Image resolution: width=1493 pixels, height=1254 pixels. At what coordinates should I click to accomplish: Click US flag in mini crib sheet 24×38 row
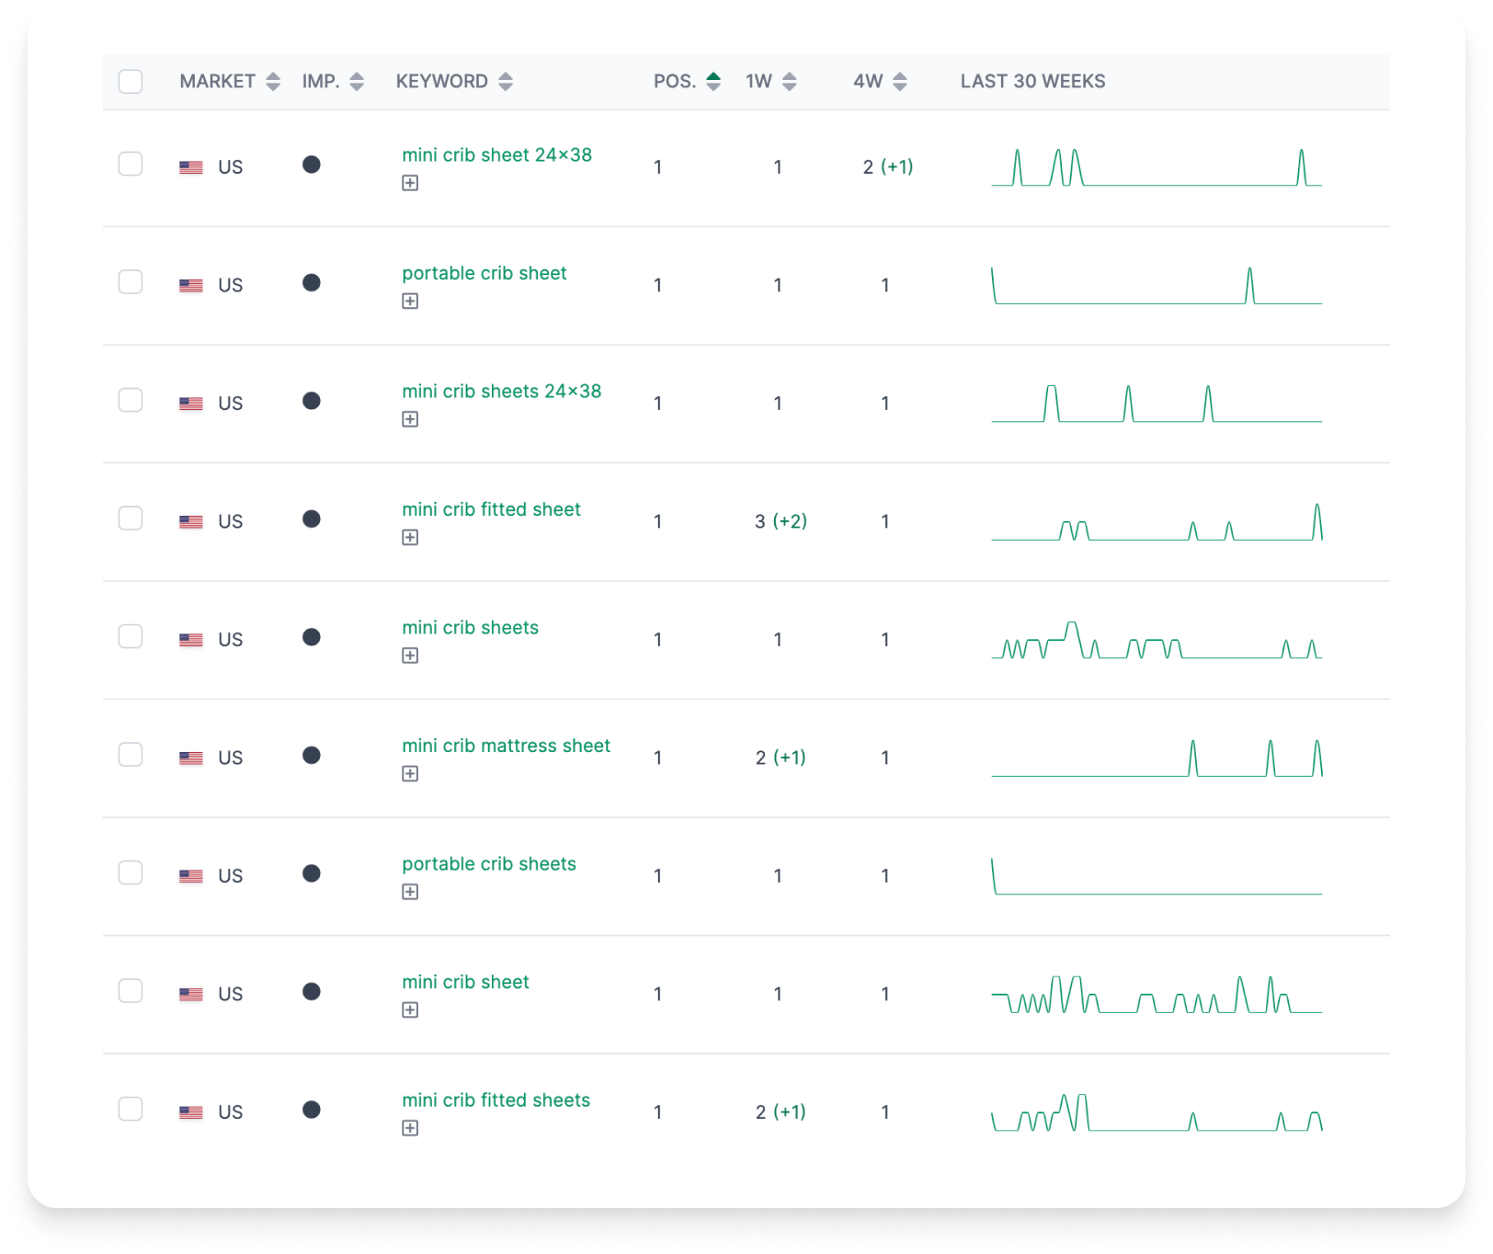pyautogui.click(x=191, y=167)
